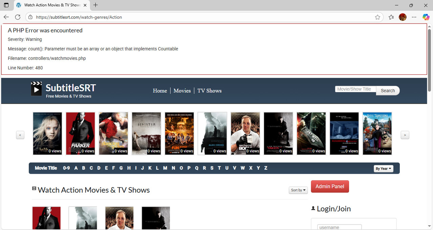
Task: Open Fun Size poster in carousel
Action: [179, 134]
